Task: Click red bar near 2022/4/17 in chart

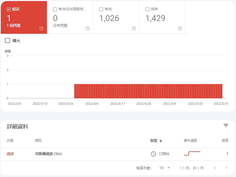Action: point(117,91)
